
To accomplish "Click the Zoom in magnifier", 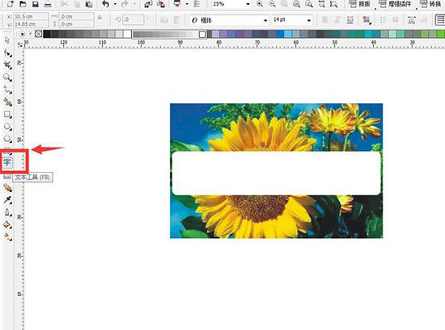I will (x=260, y=4).
